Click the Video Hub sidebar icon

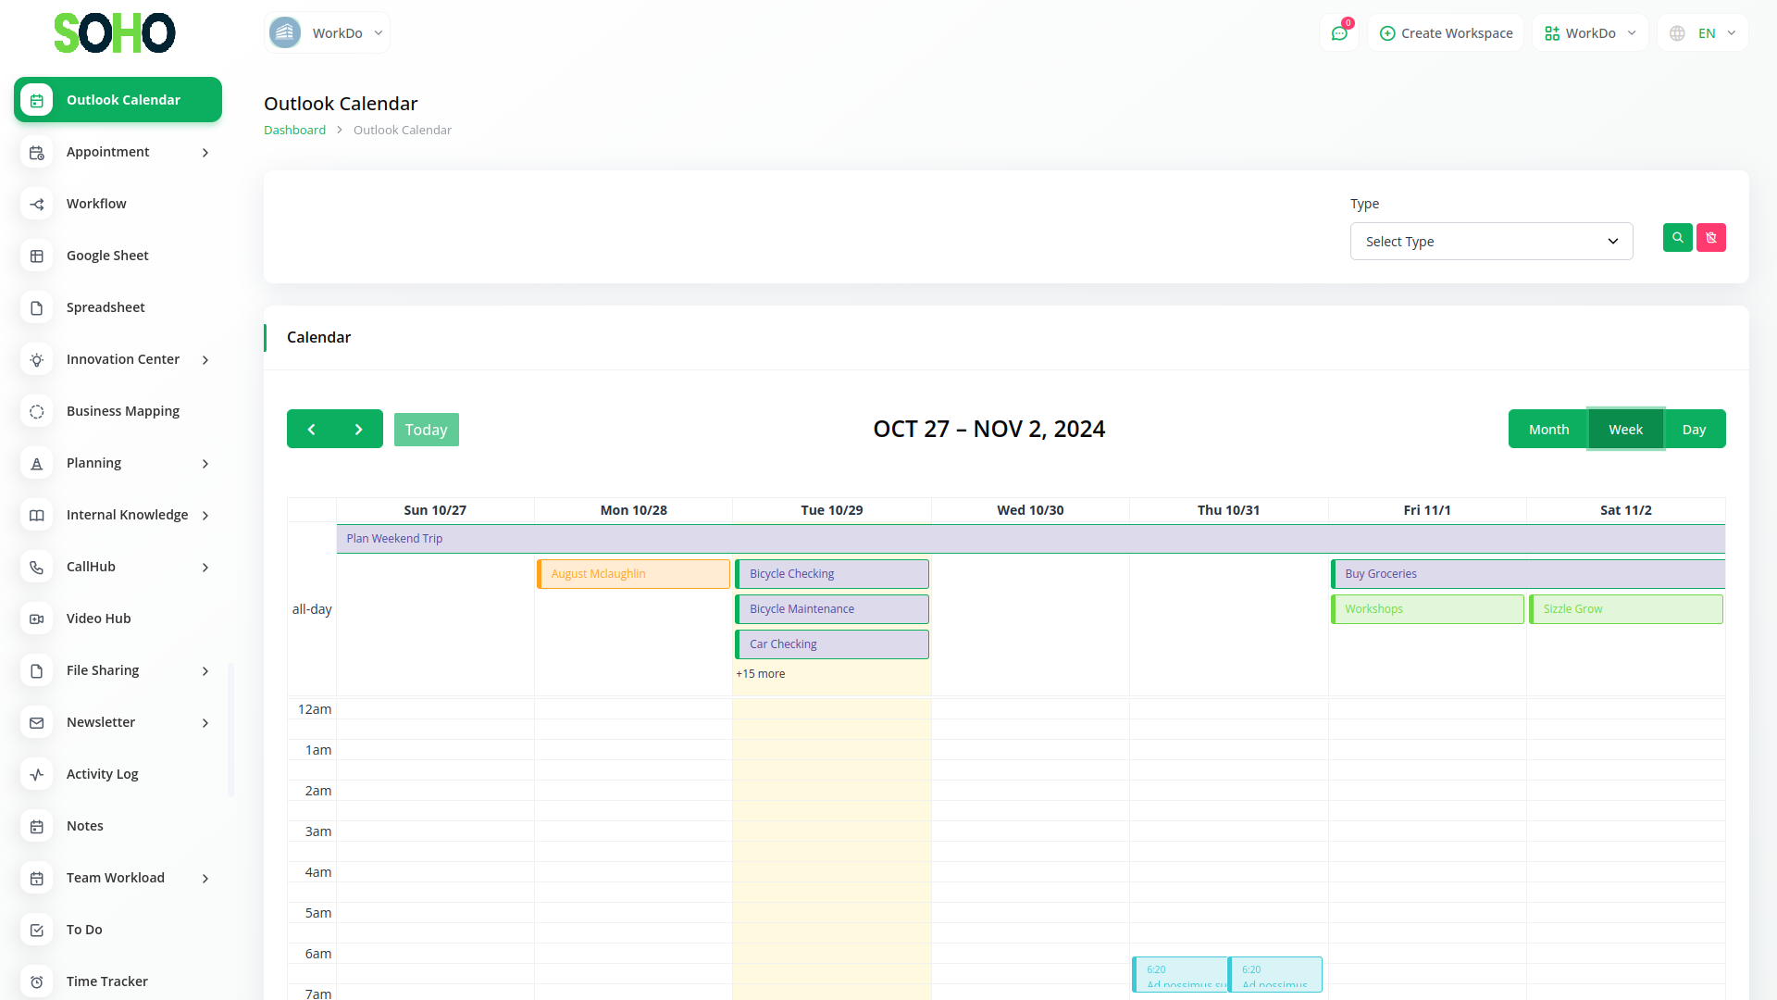click(37, 619)
